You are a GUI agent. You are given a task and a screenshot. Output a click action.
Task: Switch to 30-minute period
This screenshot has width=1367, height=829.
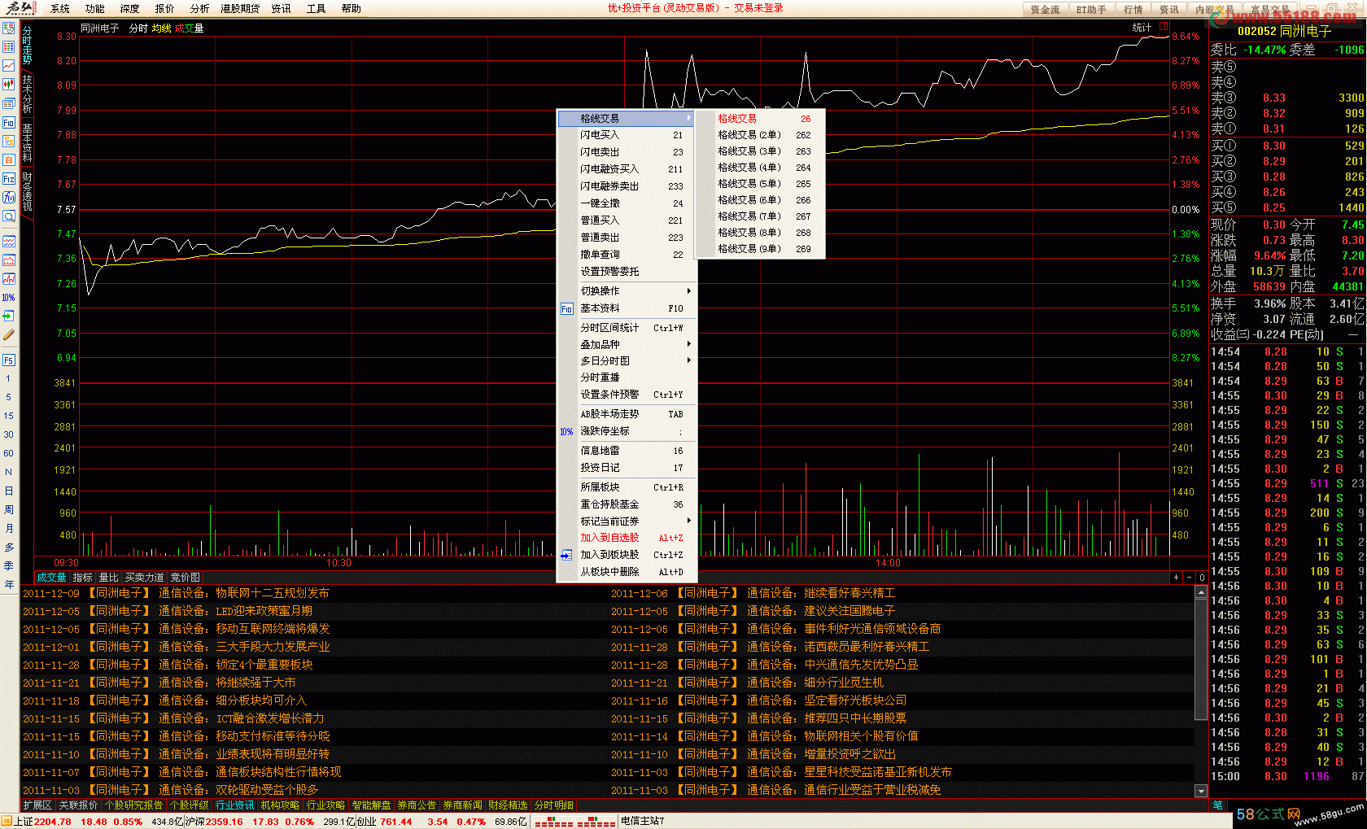coord(9,434)
